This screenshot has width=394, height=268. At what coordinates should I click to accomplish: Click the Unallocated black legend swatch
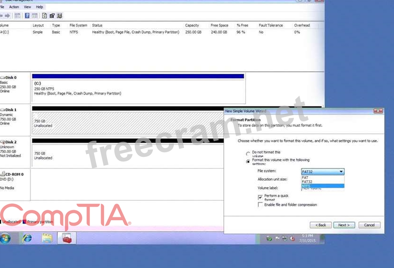click(x=1, y=222)
